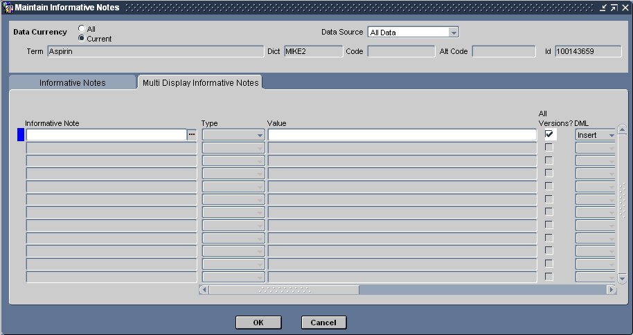This screenshot has height=335, width=633.
Task: Switch to the Informative Notes tab
Action: tap(72, 83)
